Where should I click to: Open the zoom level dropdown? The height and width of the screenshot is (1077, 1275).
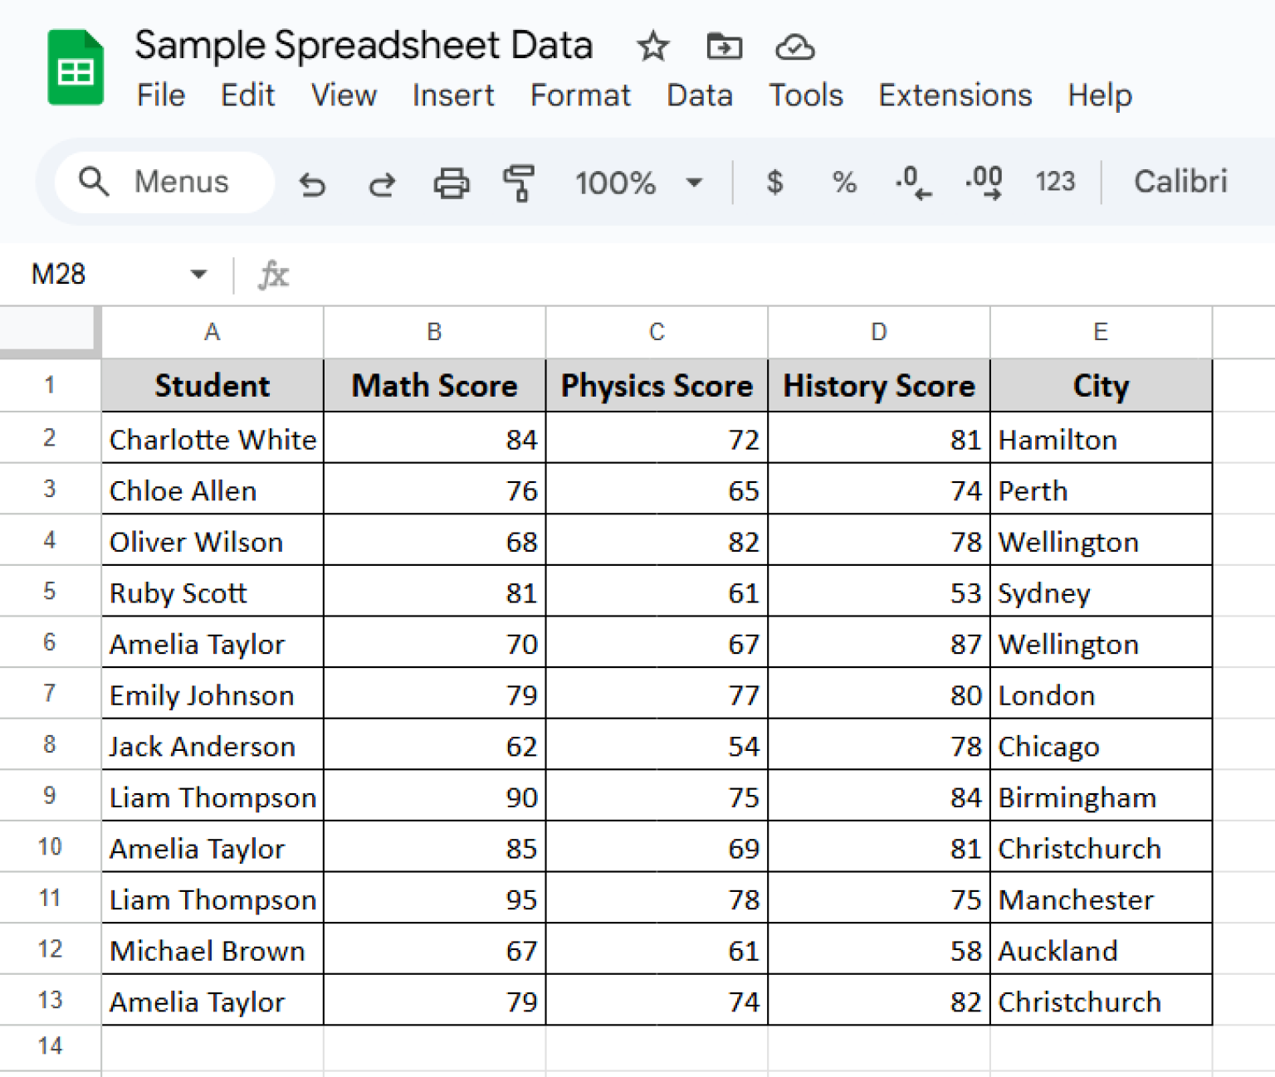point(637,183)
